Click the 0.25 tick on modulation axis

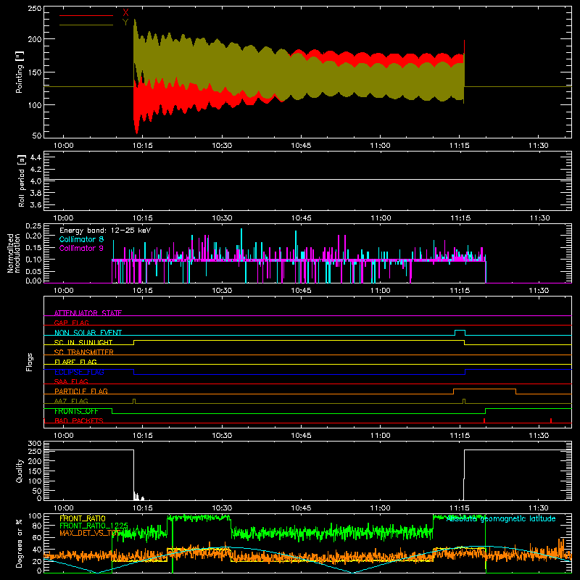(x=33, y=226)
